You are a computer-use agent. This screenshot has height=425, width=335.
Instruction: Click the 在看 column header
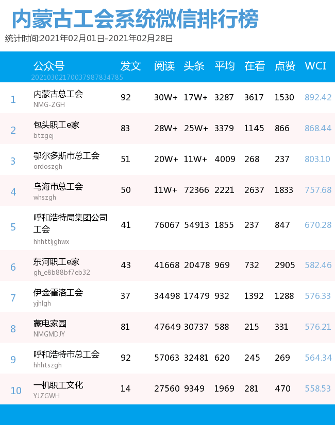(x=255, y=66)
